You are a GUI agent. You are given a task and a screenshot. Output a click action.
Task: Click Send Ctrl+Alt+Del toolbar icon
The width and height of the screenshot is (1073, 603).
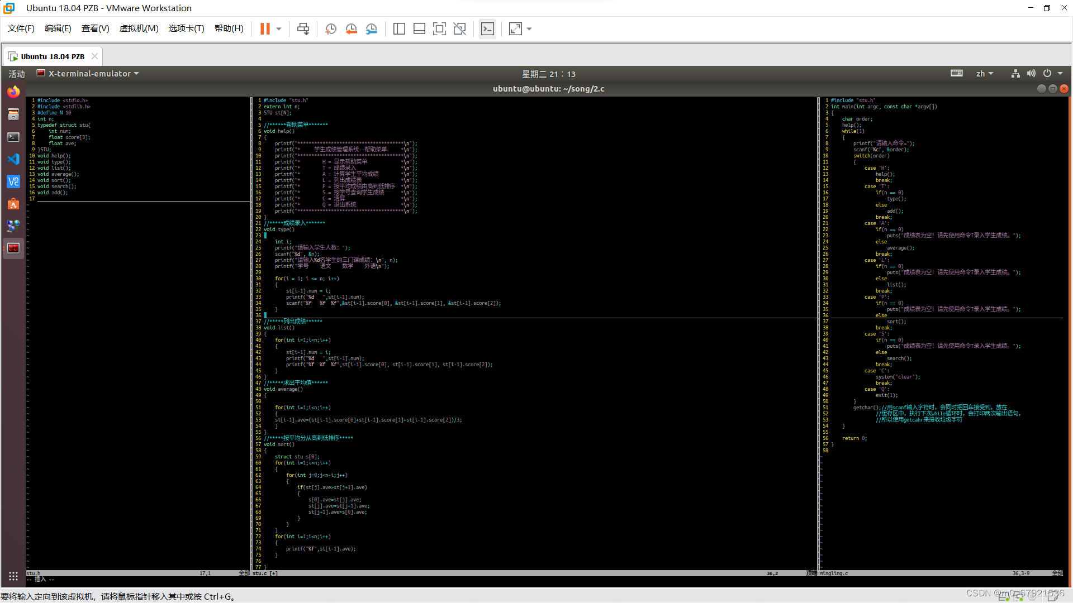click(303, 29)
